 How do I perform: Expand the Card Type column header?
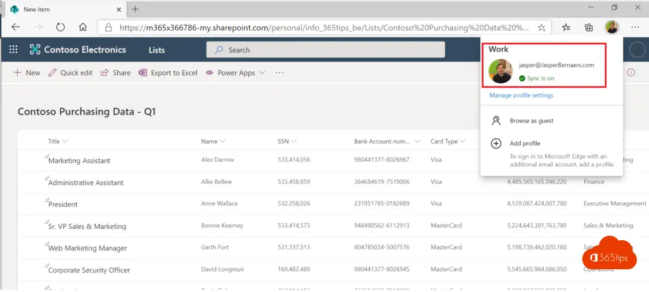[448, 142]
